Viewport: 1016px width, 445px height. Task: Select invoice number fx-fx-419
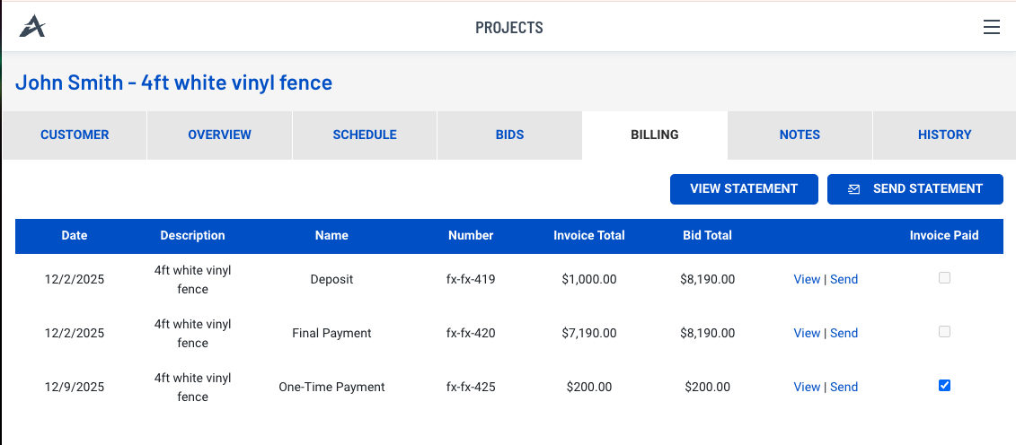471,279
